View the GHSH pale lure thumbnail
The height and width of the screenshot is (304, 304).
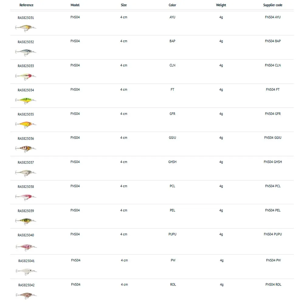[x=26, y=173]
